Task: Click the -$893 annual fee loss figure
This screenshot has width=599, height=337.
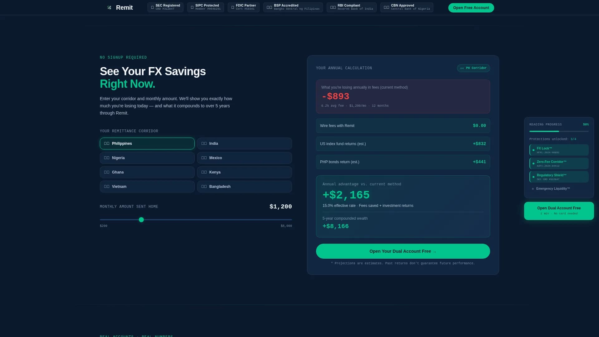Action: click(x=335, y=96)
